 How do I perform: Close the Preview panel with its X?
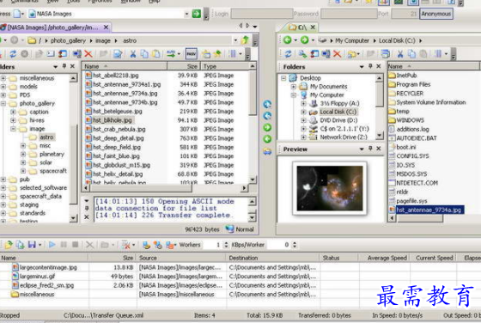coord(379,149)
